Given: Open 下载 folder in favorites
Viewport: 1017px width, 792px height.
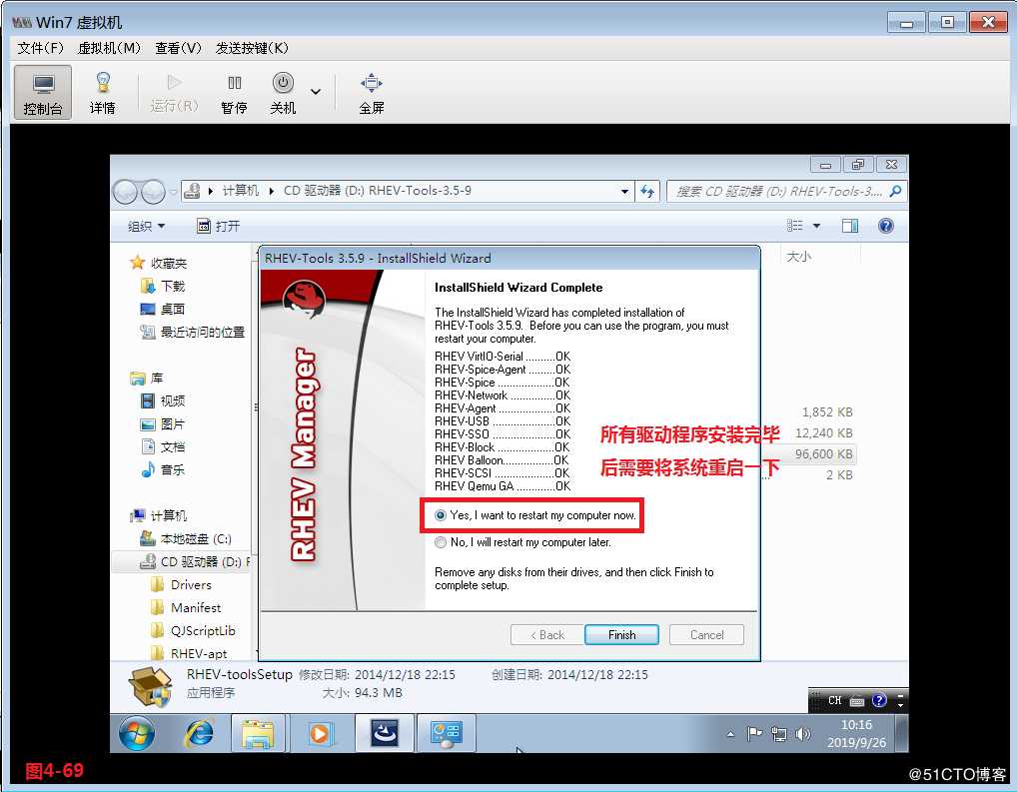Looking at the screenshot, I should (163, 286).
